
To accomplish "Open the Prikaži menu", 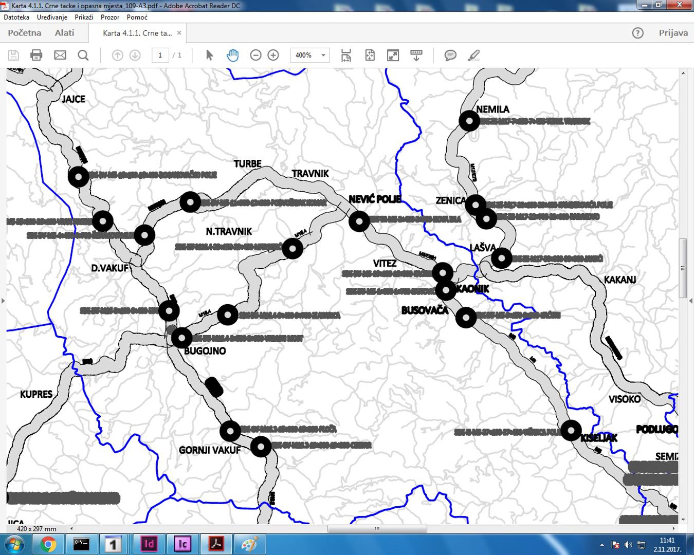I will [x=84, y=17].
